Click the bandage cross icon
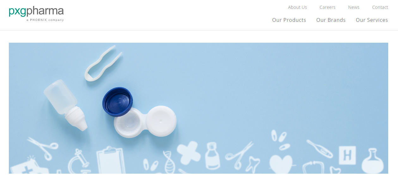 (x=188, y=153)
